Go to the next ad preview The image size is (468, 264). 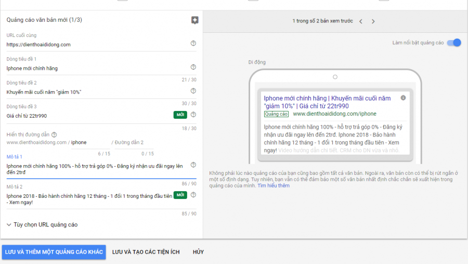coord(373,21)
